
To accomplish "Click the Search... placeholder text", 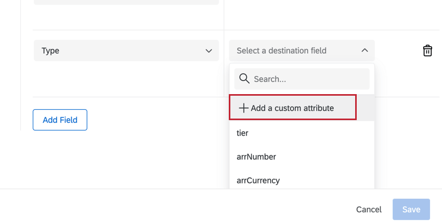I will 270,79.
